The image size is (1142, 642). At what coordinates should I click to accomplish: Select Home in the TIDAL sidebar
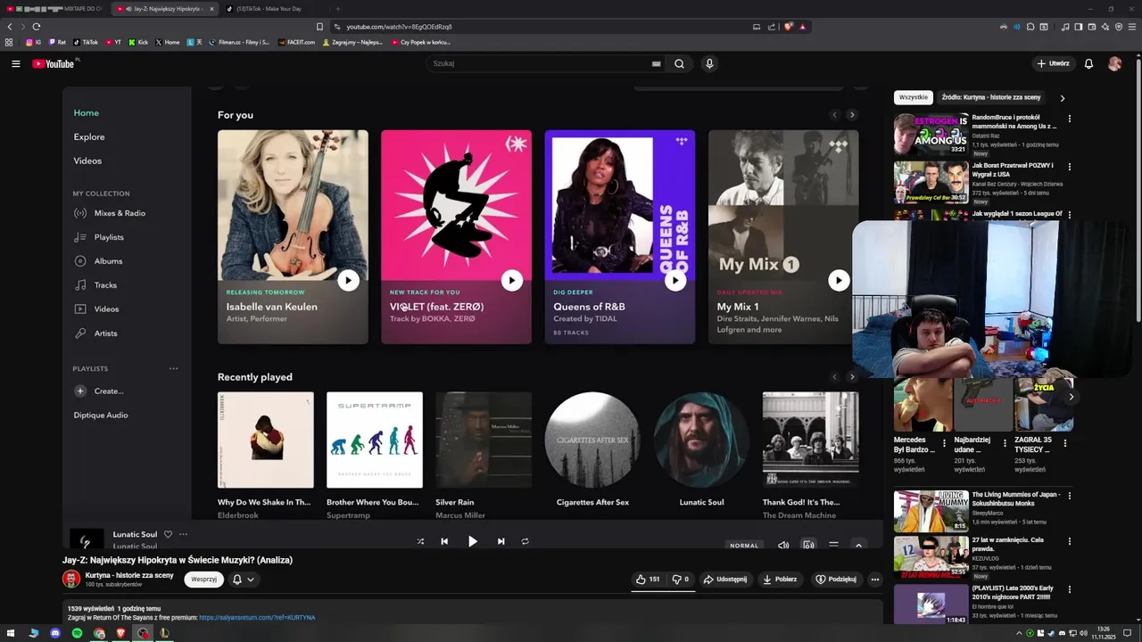(x=87, y=113)
